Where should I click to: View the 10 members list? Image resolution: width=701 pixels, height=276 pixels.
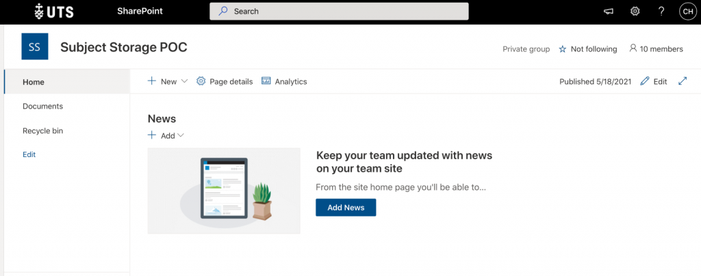pyautogui.click(x=656, y=49)
